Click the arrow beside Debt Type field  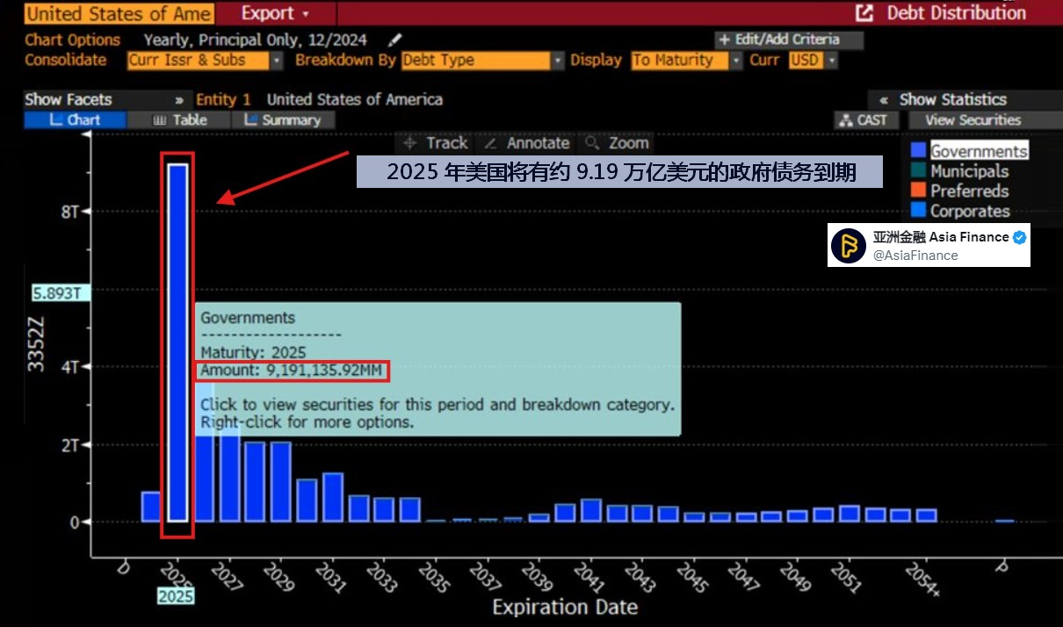pyautogui.click(x=557, y=61)
